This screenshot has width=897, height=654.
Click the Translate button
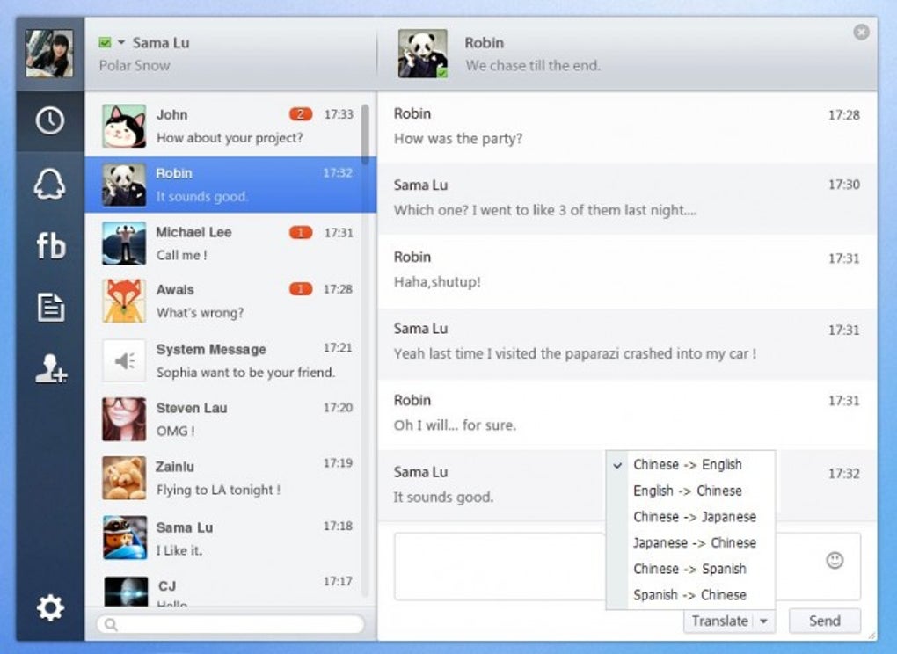point(719,621)
